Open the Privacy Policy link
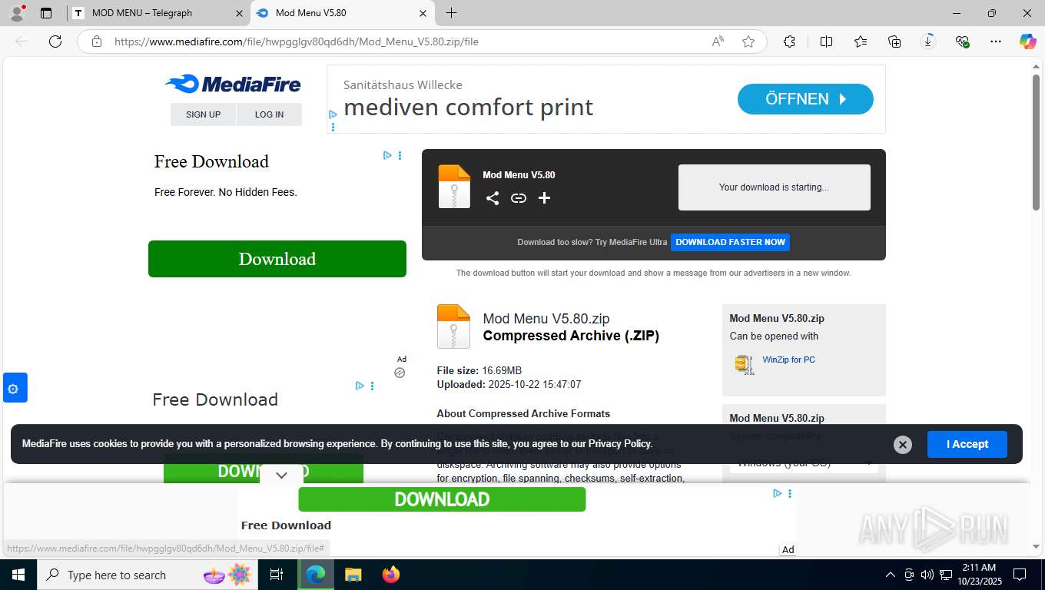 pyautogui.click(x=620, y=443)
